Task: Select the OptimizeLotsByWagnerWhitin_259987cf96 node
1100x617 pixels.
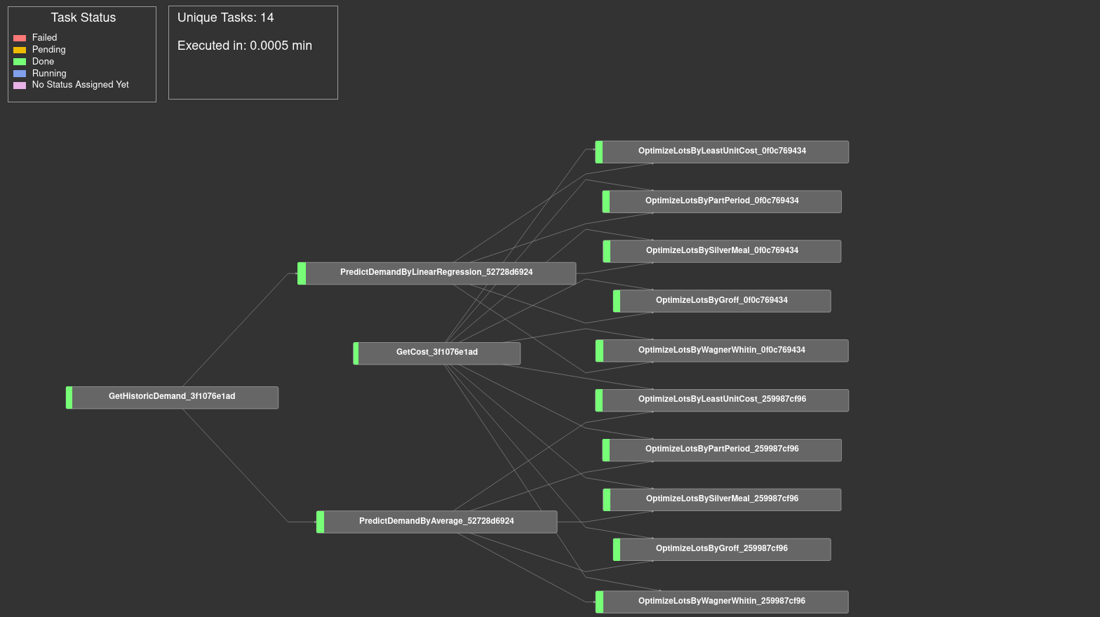Action: [722, 602]
